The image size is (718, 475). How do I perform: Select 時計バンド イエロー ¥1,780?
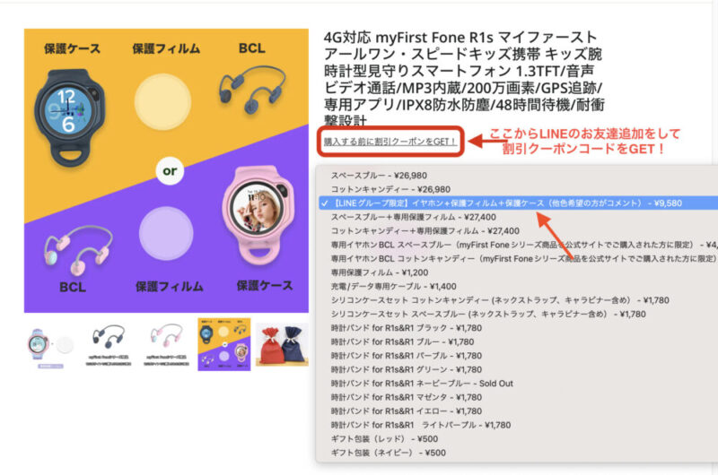click(x=518, y=411)
